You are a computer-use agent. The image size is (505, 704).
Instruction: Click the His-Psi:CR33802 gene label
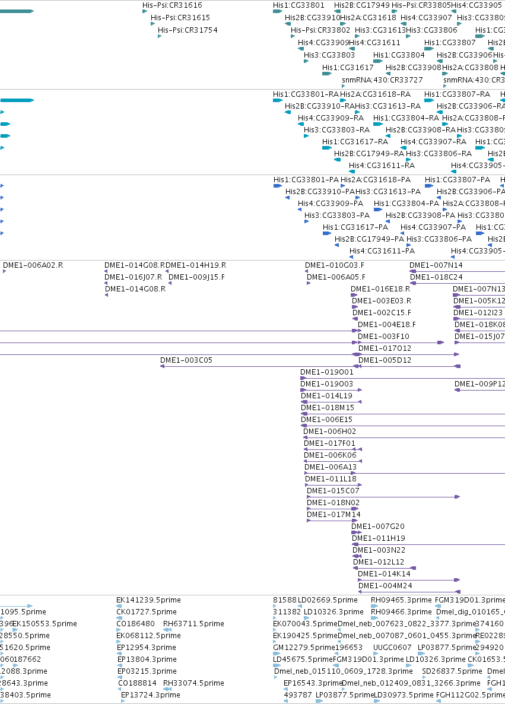320,30
